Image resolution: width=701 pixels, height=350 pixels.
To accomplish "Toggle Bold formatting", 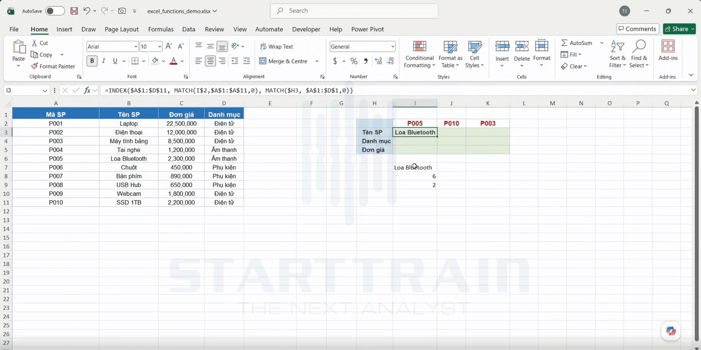I will pos(92,61).
